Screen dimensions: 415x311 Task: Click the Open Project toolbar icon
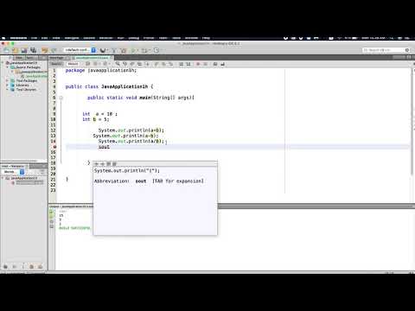click(x=24, y=50)
